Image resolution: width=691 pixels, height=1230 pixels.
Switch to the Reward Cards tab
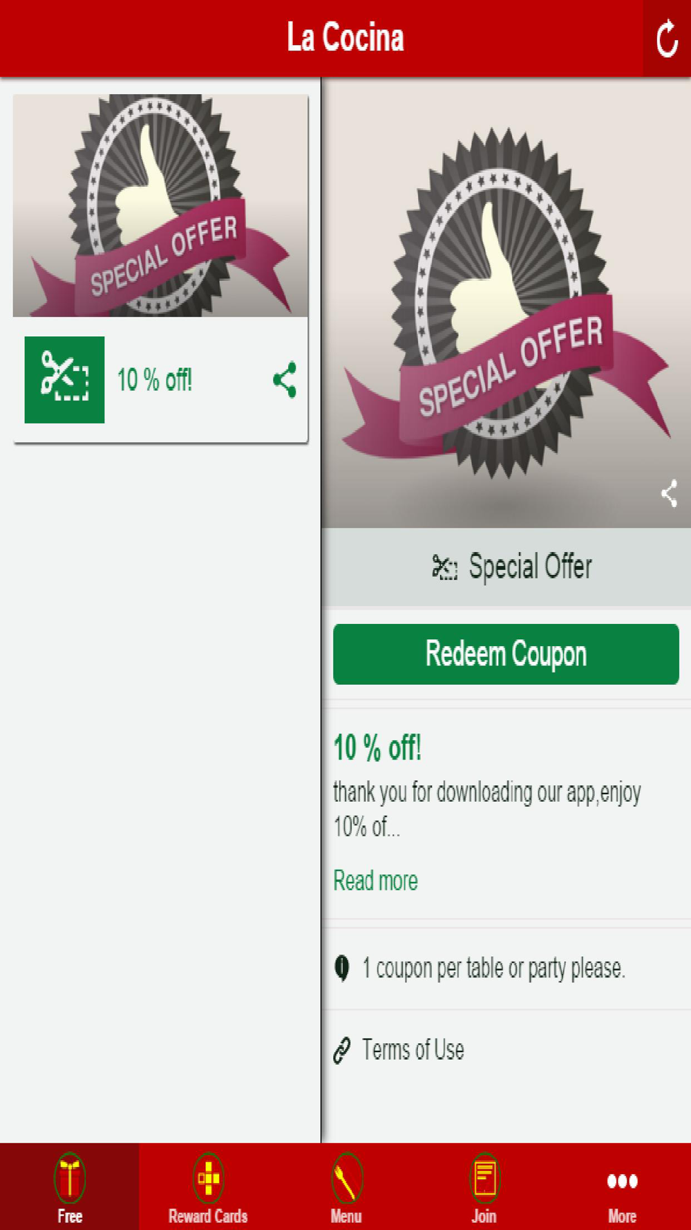point(208,1186)
